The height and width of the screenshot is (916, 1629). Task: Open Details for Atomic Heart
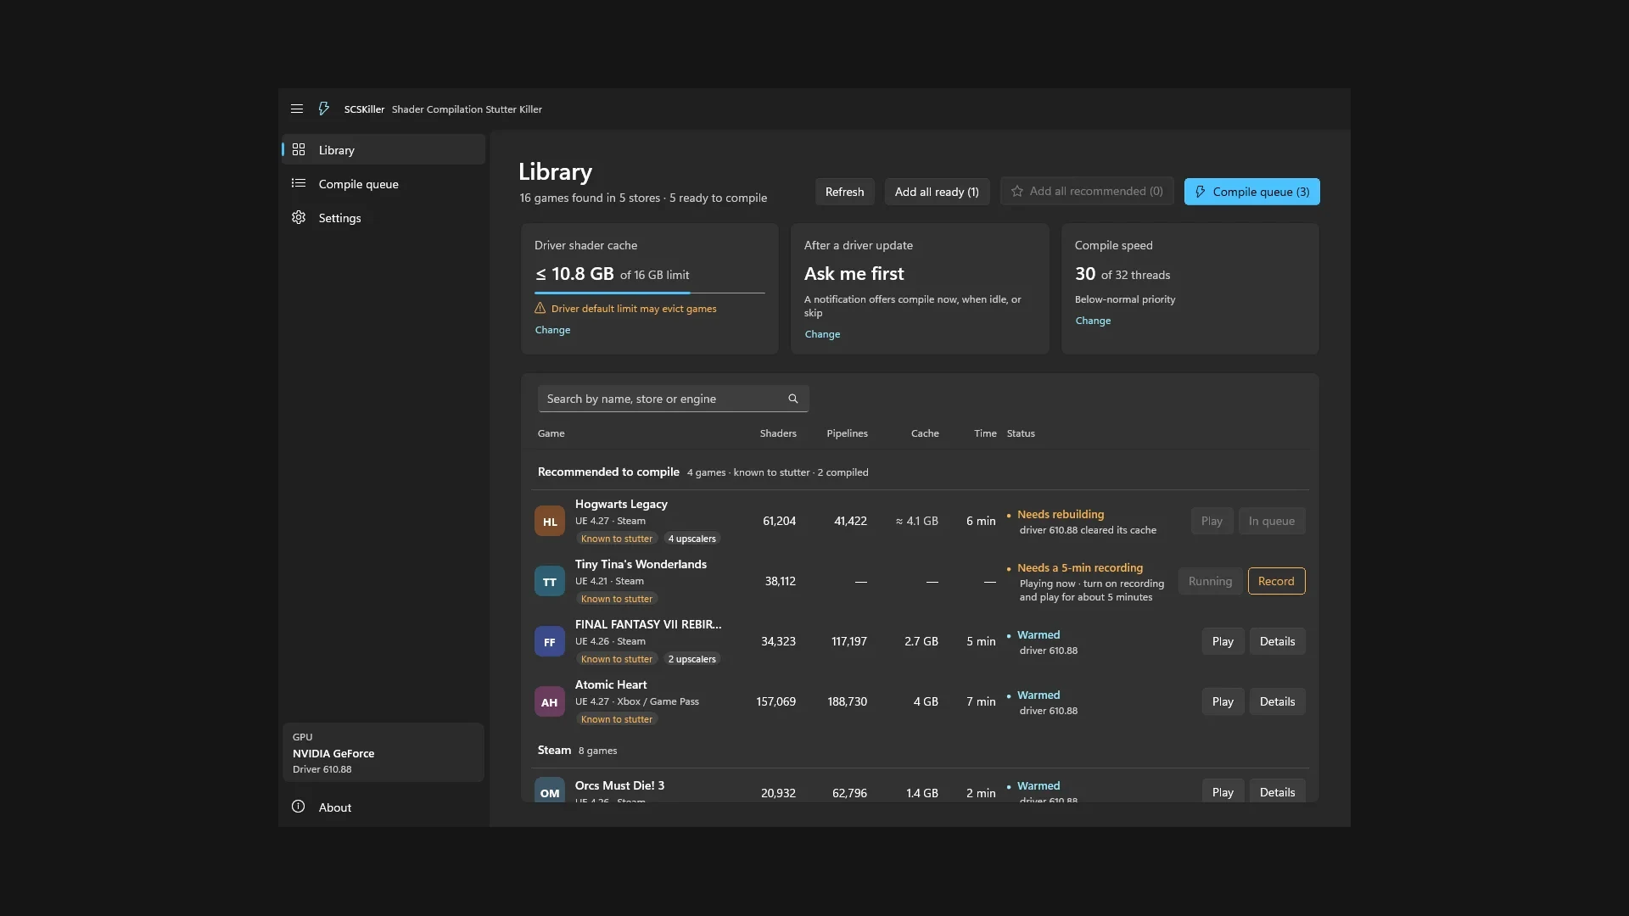click(x=1277, y=701)
